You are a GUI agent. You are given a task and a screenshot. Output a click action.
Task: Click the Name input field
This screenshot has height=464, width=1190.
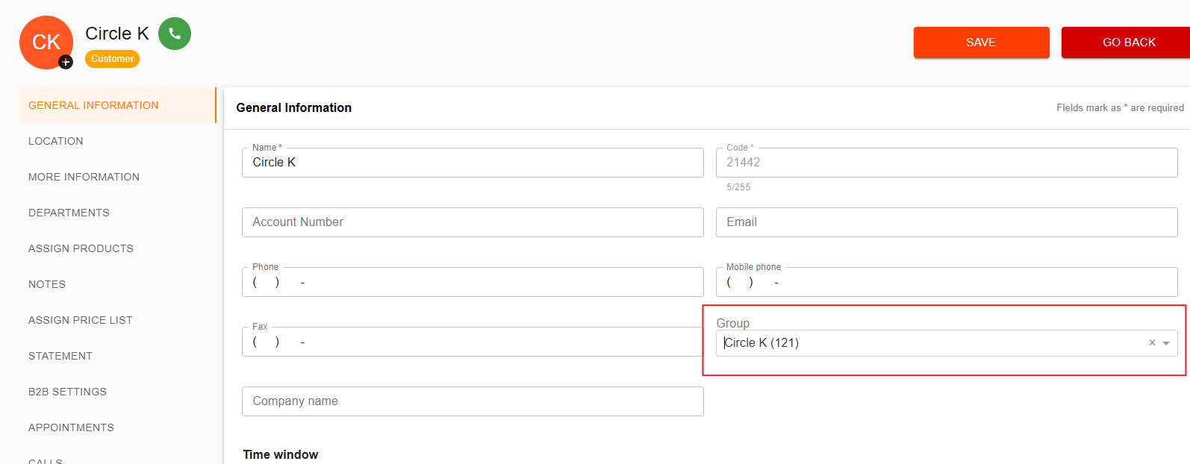(x=473, y=163)
